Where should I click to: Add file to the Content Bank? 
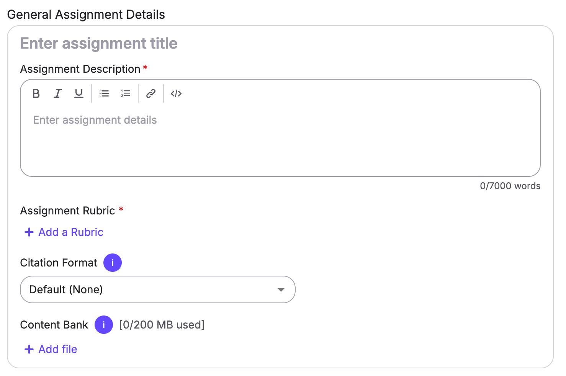click(x=51, y=349)
